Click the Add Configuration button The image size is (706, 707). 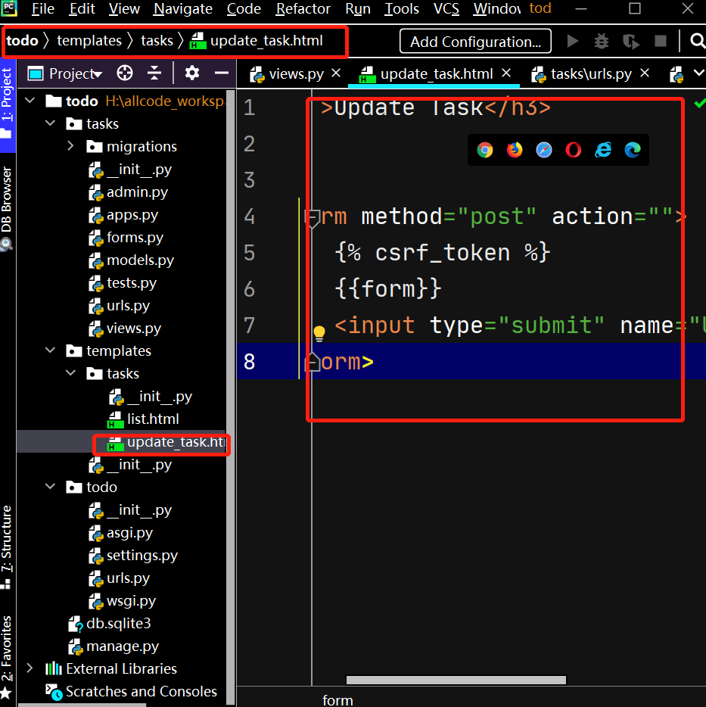click(475, 42)
